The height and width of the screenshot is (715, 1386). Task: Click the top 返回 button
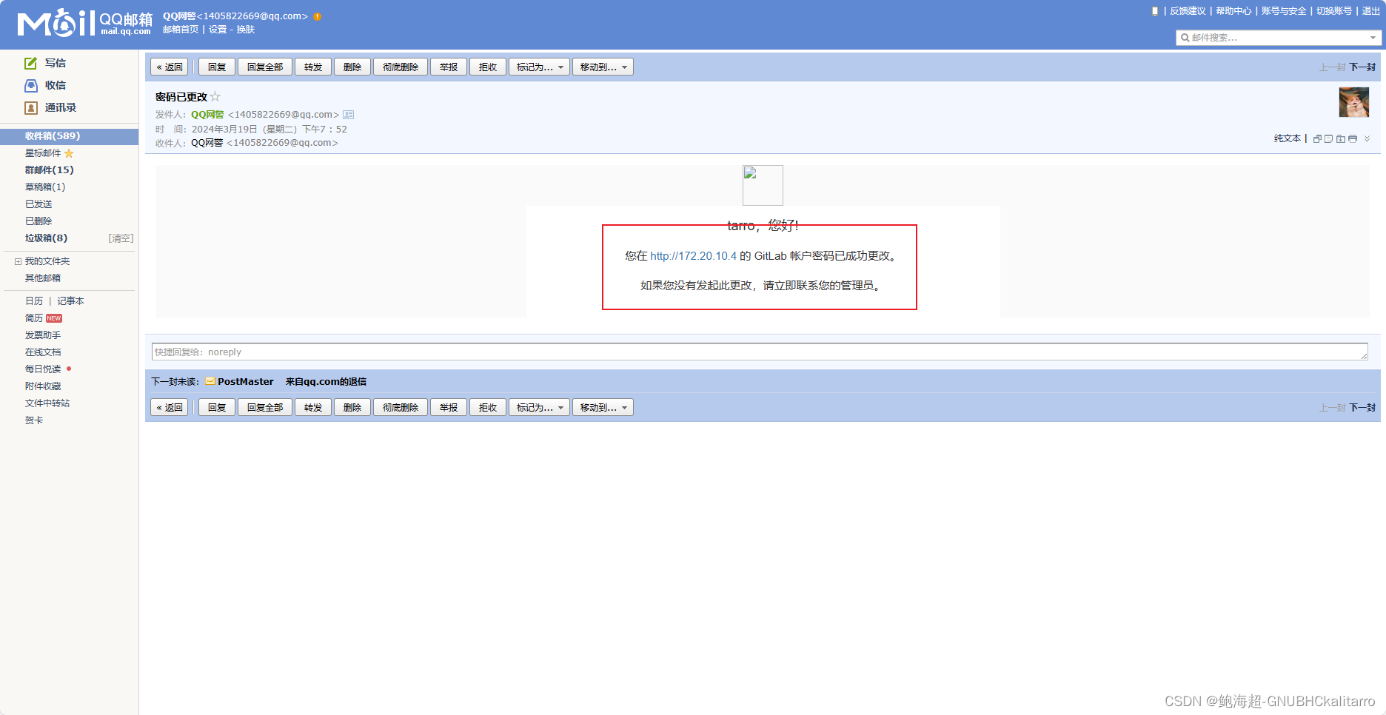(170, 67)
